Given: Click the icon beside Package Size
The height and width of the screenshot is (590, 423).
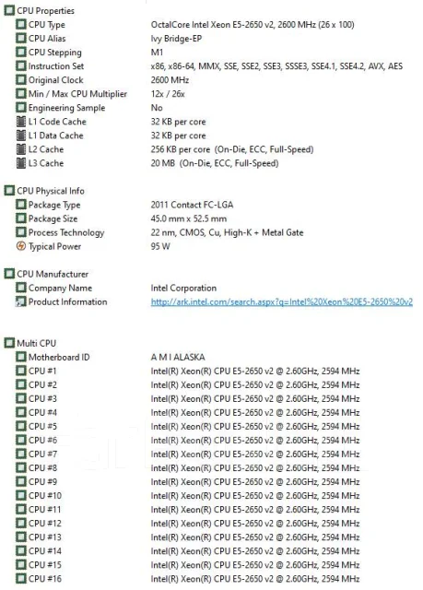Looking at the screenshot, I should (x=21, y=218).
